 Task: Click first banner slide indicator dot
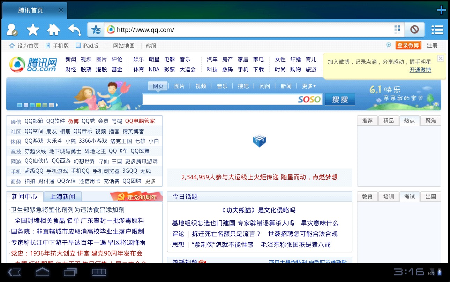20,105
